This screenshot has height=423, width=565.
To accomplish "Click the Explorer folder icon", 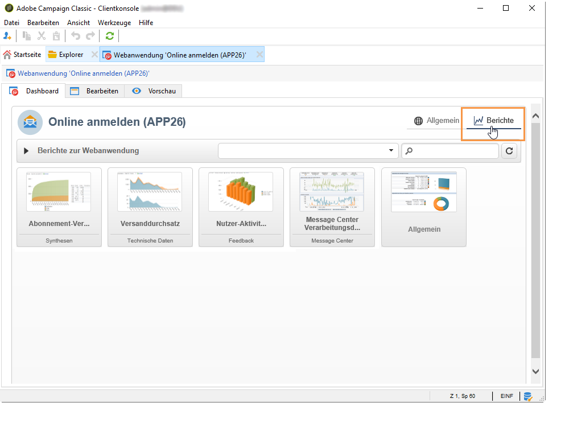I will pyautogui.click(x=52, y=55).
